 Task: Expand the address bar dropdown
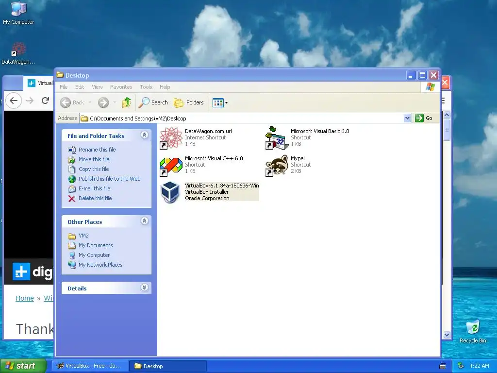pyautogui.click(x=407, y=119)
